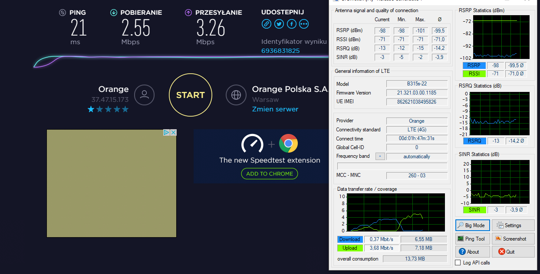This screenshot has height=274, width=540.
Task: Click the ping result 21
Action: [x=79, y=28]
